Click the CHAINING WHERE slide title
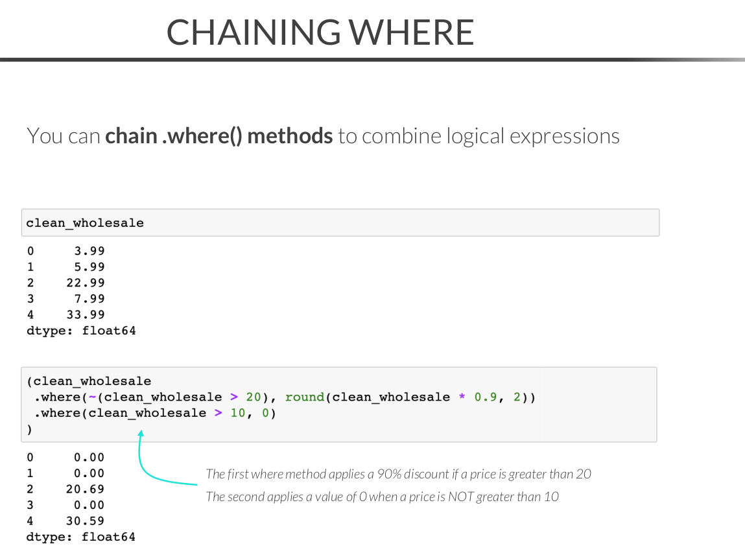 pos(320,32)
